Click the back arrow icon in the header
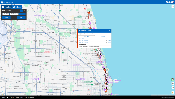 pos(167,2)
